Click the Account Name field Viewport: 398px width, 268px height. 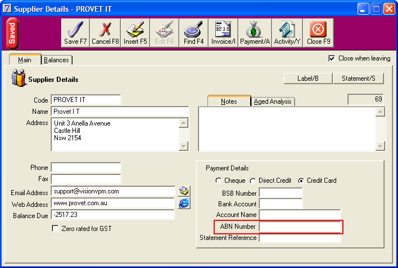[300, 215]
